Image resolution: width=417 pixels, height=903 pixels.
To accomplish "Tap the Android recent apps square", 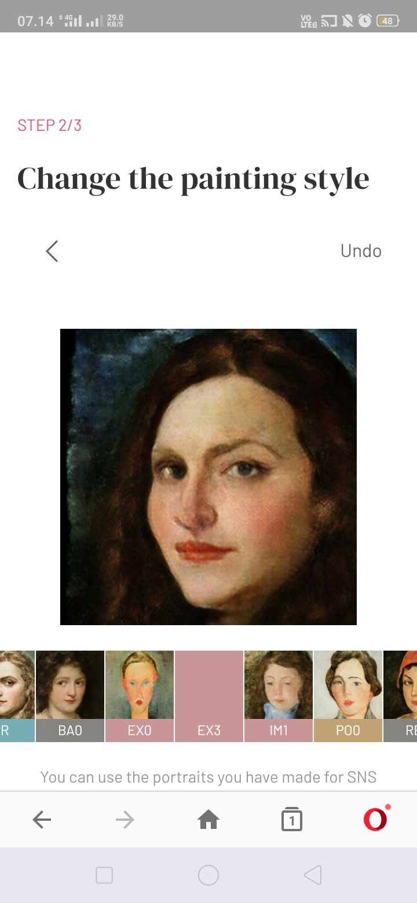I will [x=104, y=875].
